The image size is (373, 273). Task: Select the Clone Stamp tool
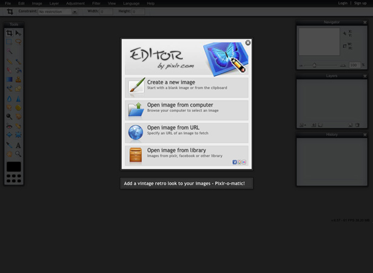18,79
